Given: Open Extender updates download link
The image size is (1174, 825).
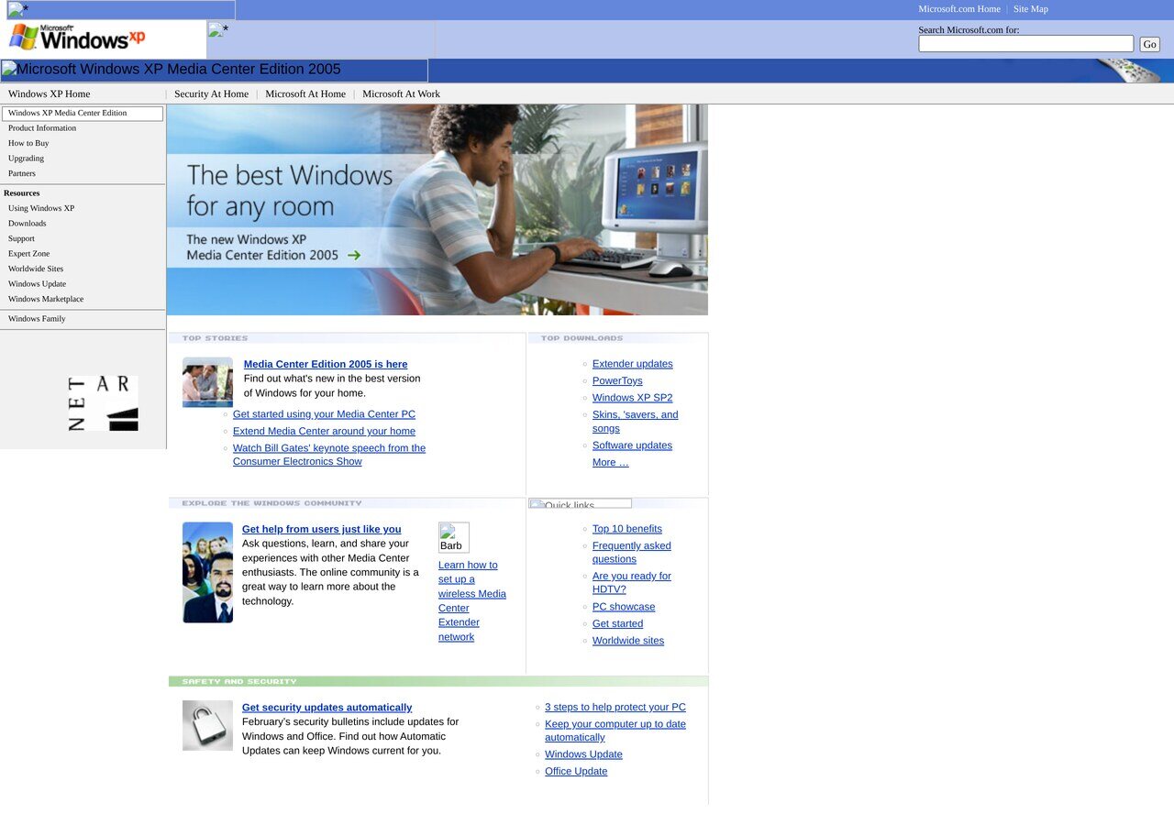Looking at the screenshot, I should (632, 364).
